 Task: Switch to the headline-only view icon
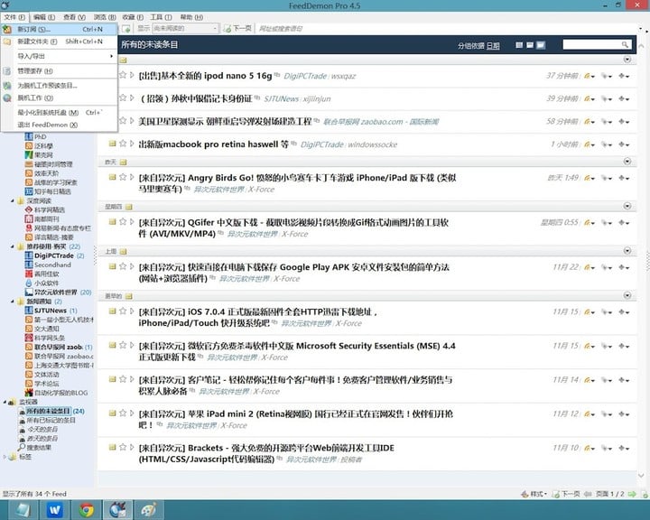[519, 45]
